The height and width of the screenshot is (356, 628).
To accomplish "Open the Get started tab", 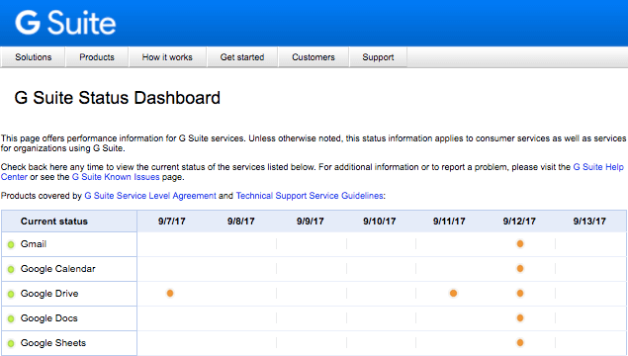I will tap(242, 57).
